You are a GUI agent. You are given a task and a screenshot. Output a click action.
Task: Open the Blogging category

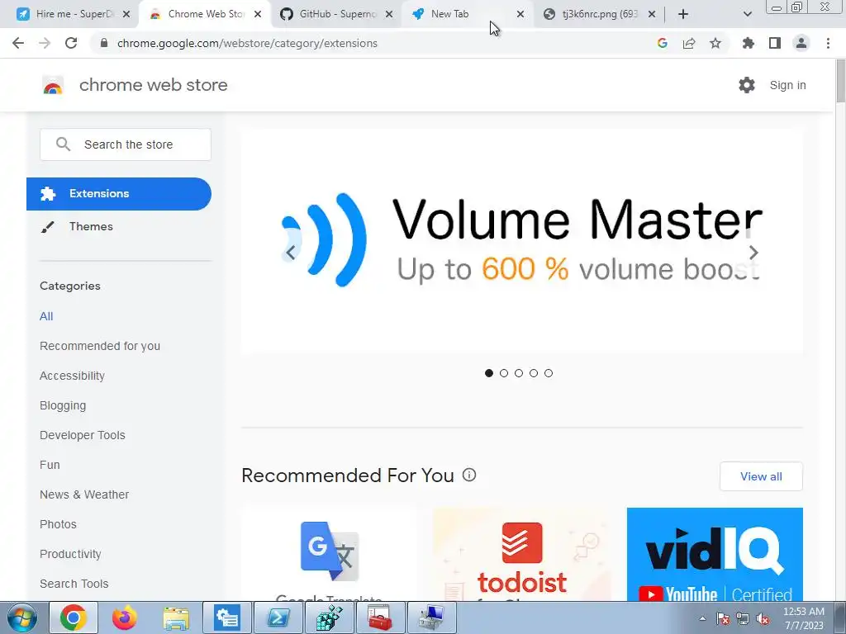(x=63, y=405)
